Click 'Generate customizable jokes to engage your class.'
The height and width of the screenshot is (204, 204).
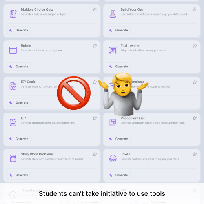tap(150, 159)
